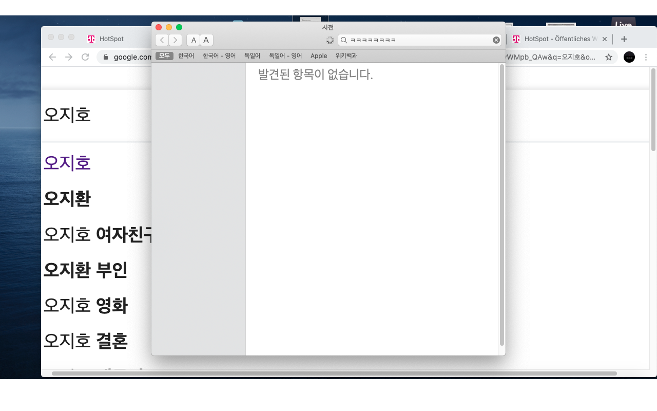Viewport: 657px width, 411px height.
Task: Click Chrome's back arrow button
Action: point(52,57)
